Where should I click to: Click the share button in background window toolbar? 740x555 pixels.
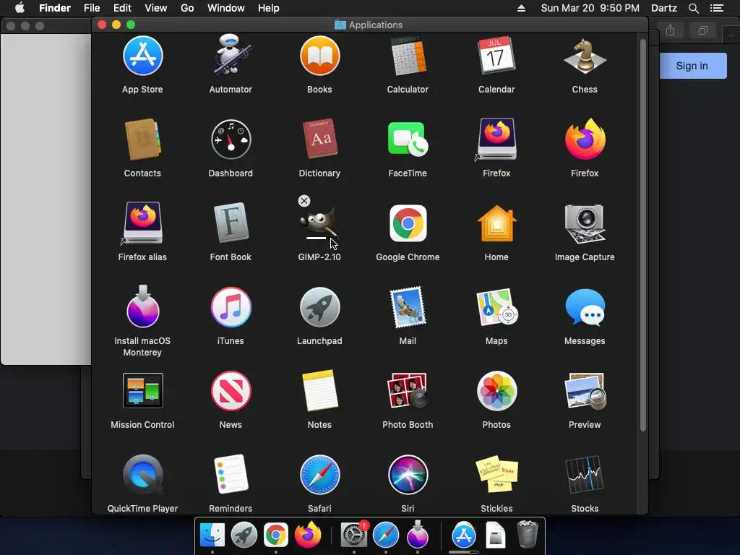[670, 31]
